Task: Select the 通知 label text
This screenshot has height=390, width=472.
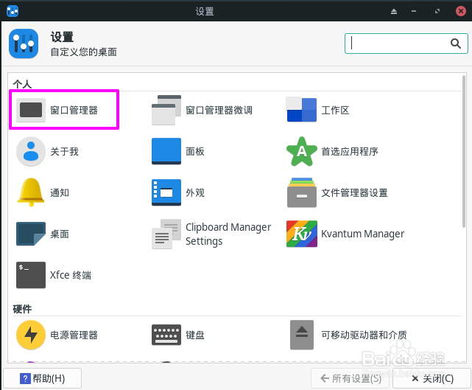Action: 60,192
